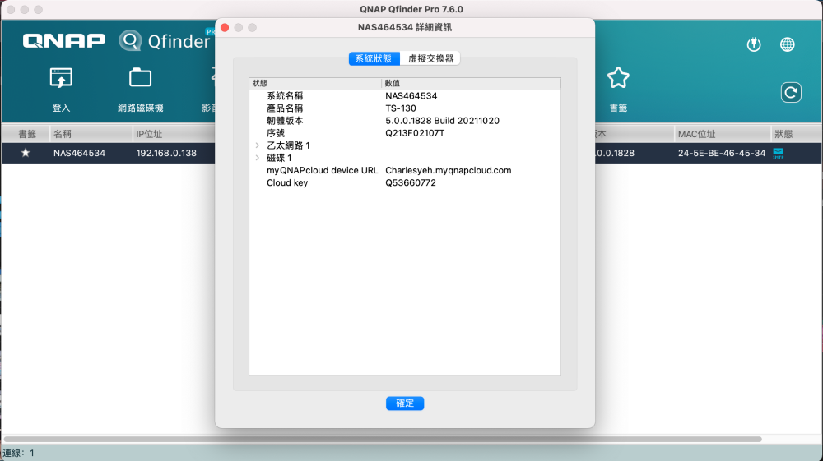Click the 狀態 column header in device list
The width and height of the screenshot is (823, 461).
(783, 134)
